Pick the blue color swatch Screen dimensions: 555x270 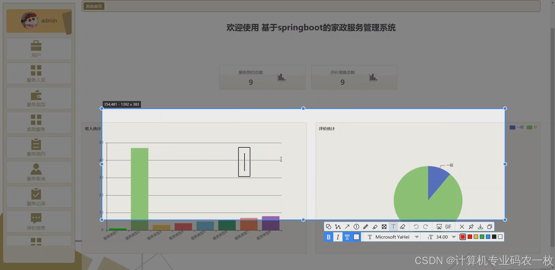click(489, 237)
